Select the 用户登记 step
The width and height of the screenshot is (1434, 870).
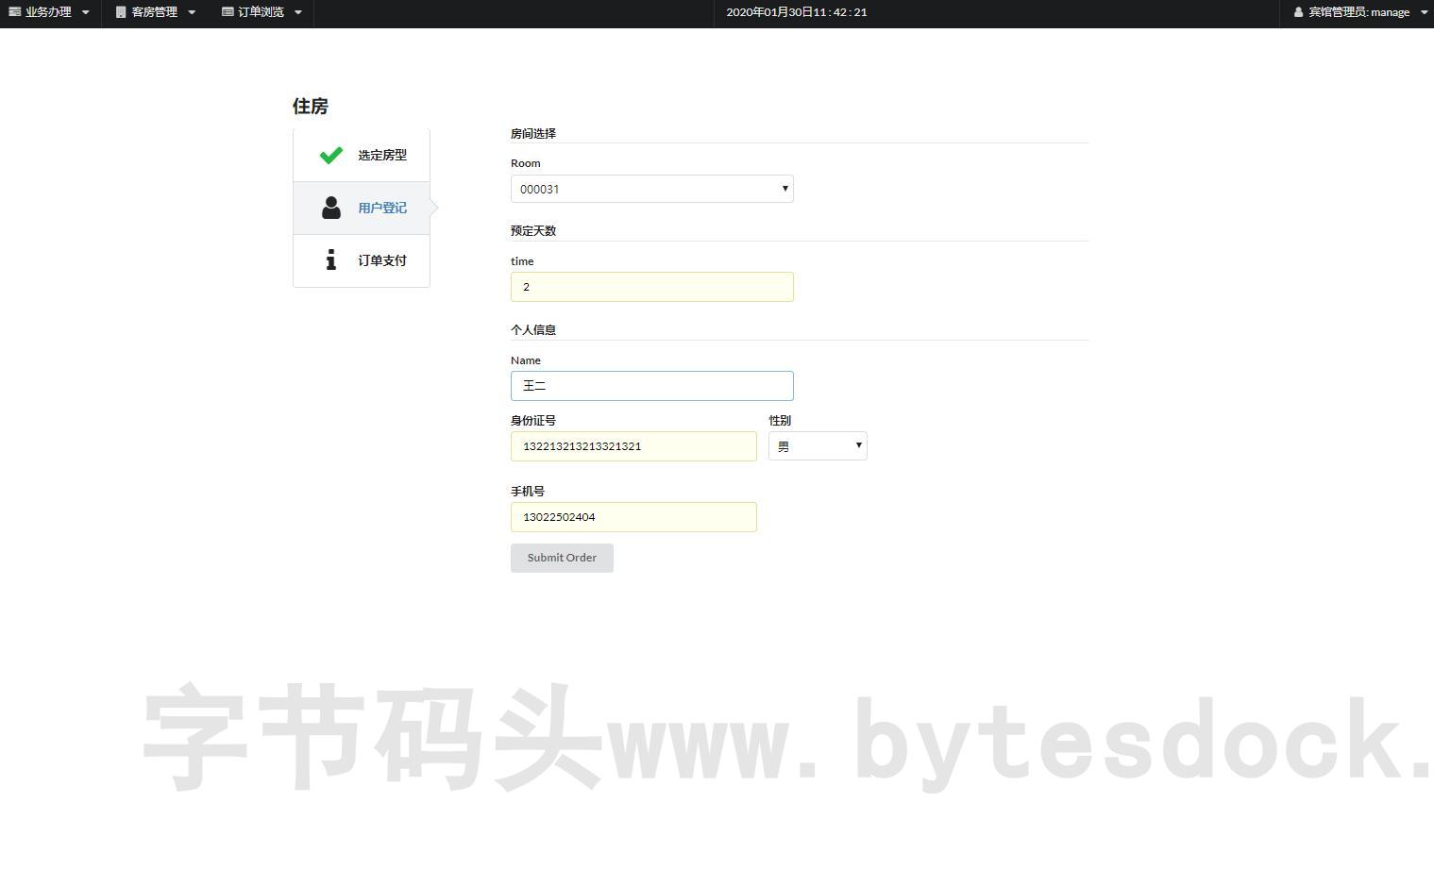[x=362, y=208]
